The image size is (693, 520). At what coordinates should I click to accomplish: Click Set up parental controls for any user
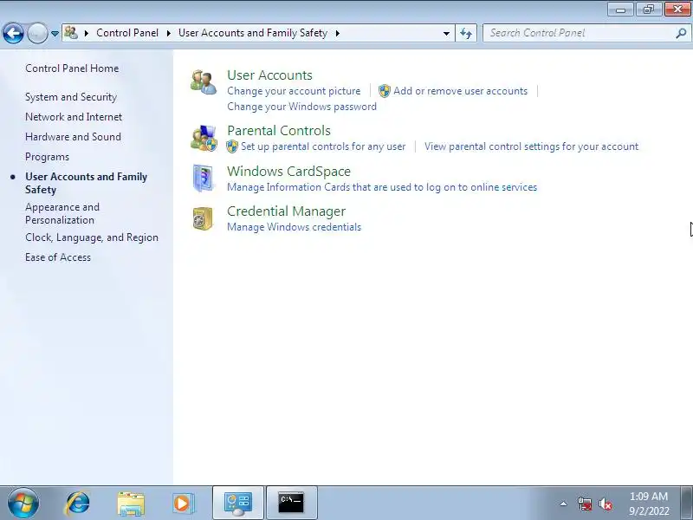coord(323,146)
